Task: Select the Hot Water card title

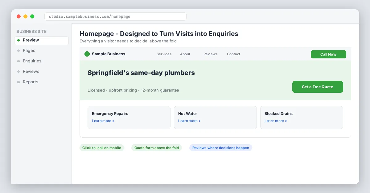Action: coord(187,114)
